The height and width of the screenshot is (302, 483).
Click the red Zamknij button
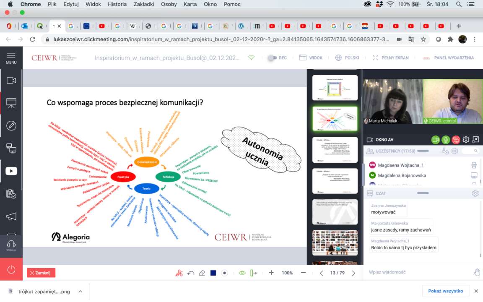click(x=41, y=273)
